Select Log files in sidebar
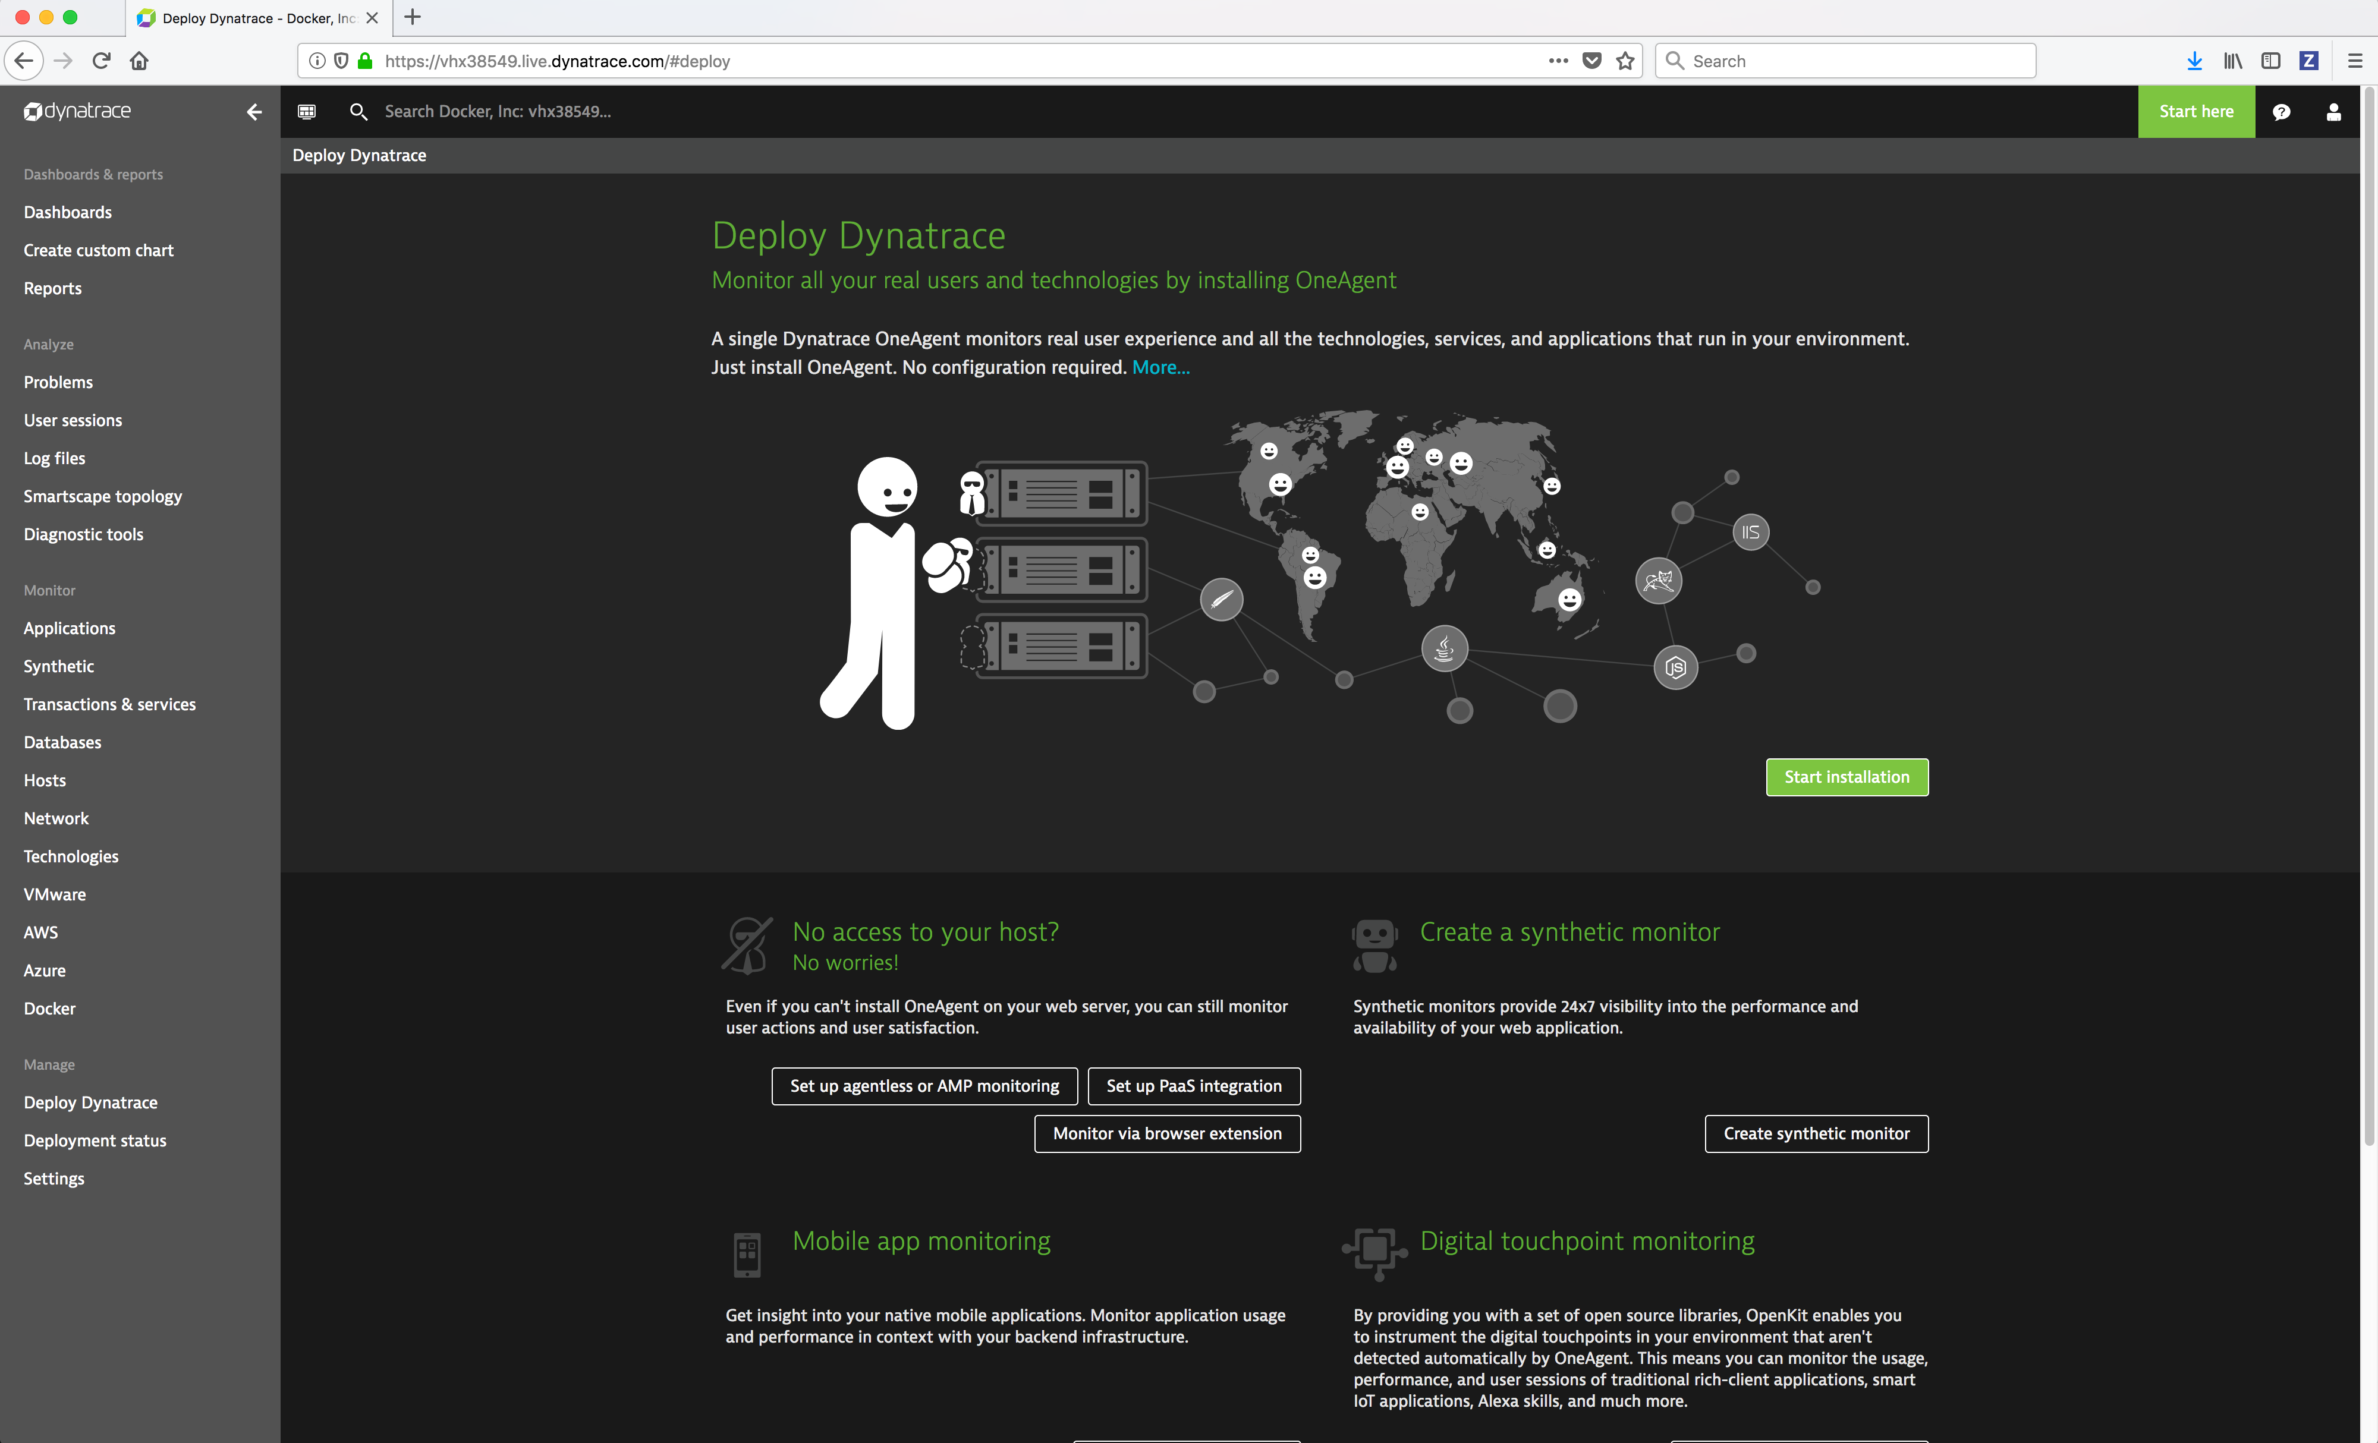Image resolution: width=2378 pixels, height=1443 pixels. click(x=54, y=458)
